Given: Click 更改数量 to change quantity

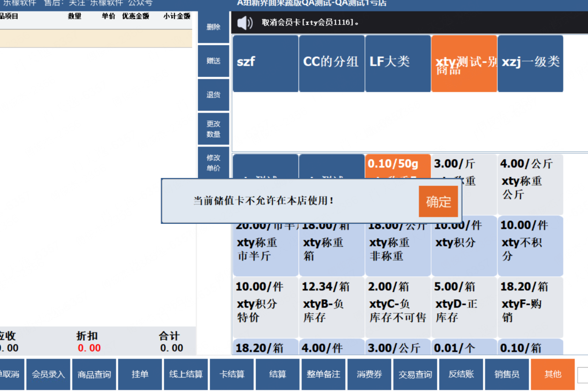Looking at the screenshot, I should [x=214, y=129].
